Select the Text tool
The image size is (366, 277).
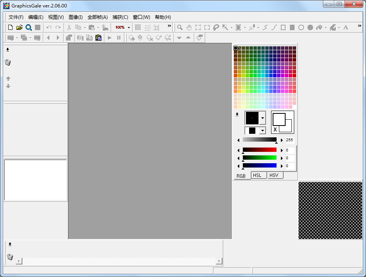[346, 27]
